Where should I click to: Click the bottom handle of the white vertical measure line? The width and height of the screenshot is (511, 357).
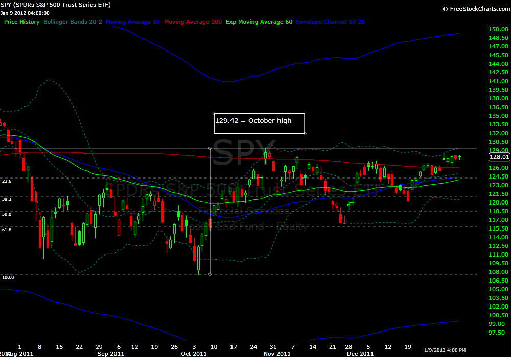coord(210,274)
